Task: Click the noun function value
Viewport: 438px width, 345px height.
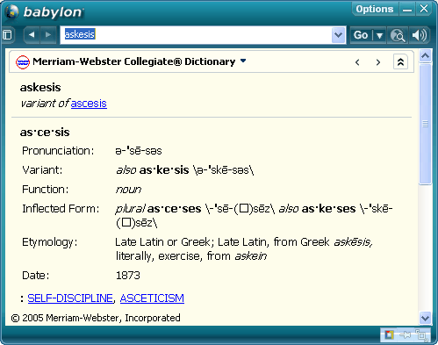Action: [128, 190]
